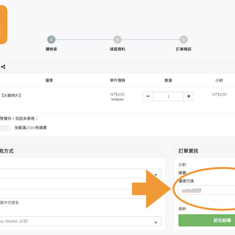Image resolution: width=235 pixels, height=235 pixels.
Task: Click the step 2 circle indicator
Action: (117, 40)
